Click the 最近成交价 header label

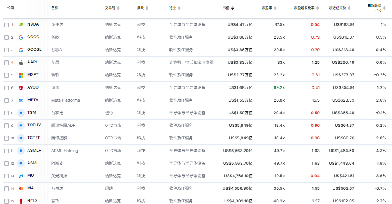(x=337, y=8)
